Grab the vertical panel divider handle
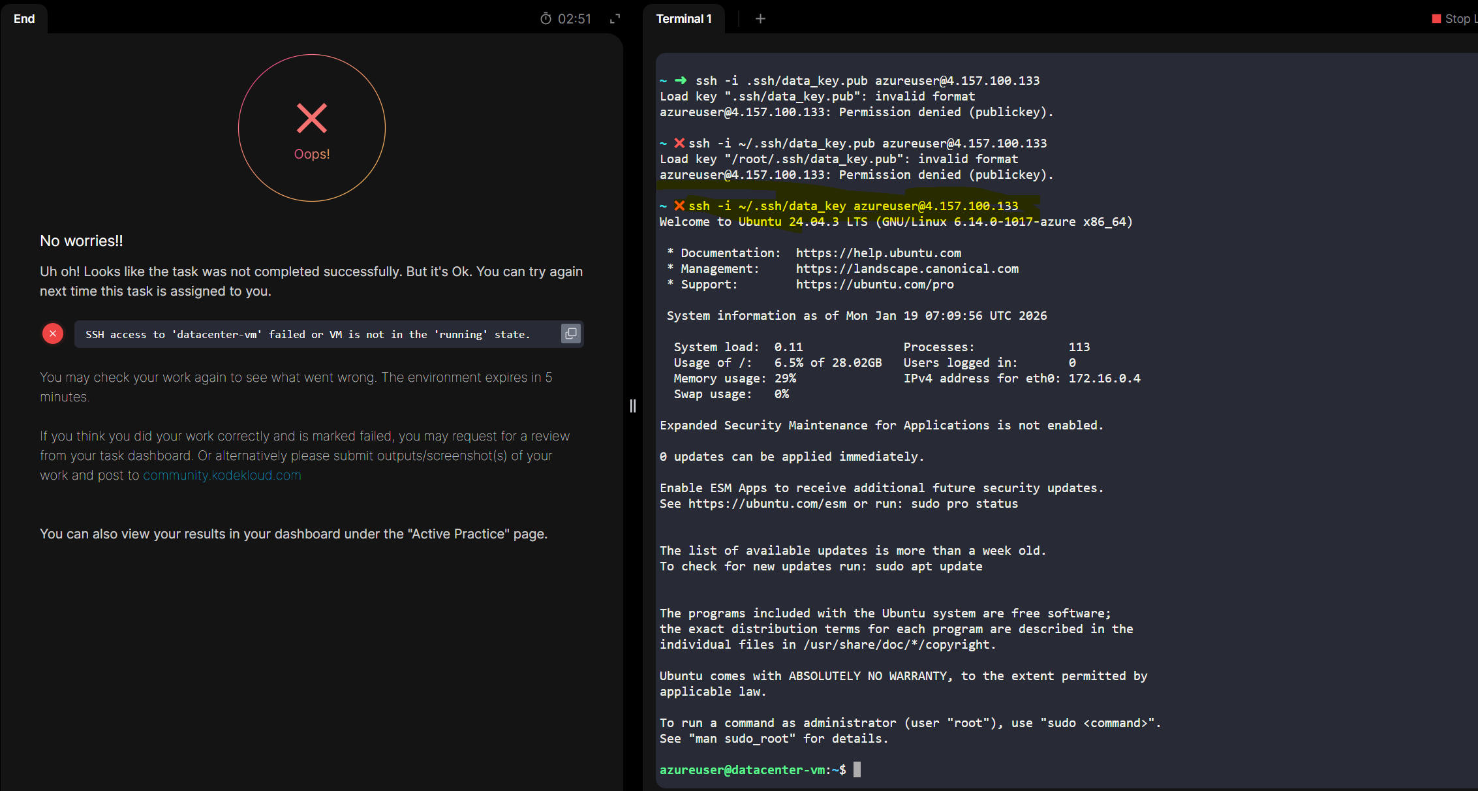 click(x=632, y=406)
